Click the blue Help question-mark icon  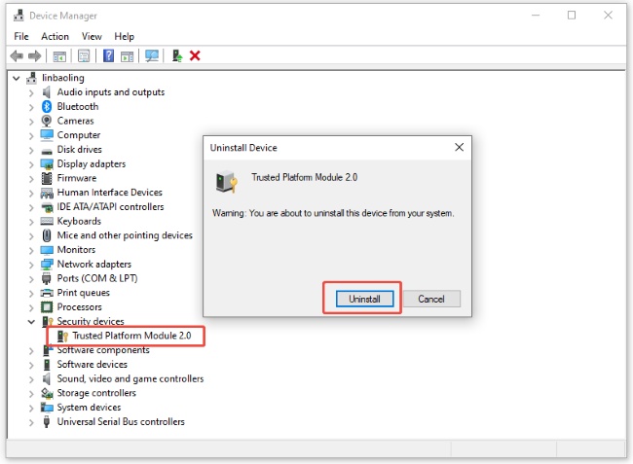(108, 55)
